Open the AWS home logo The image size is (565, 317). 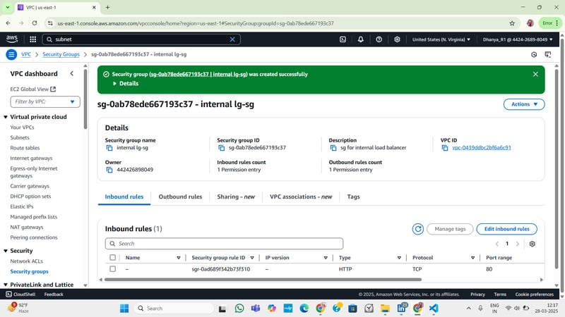(12, 39)
